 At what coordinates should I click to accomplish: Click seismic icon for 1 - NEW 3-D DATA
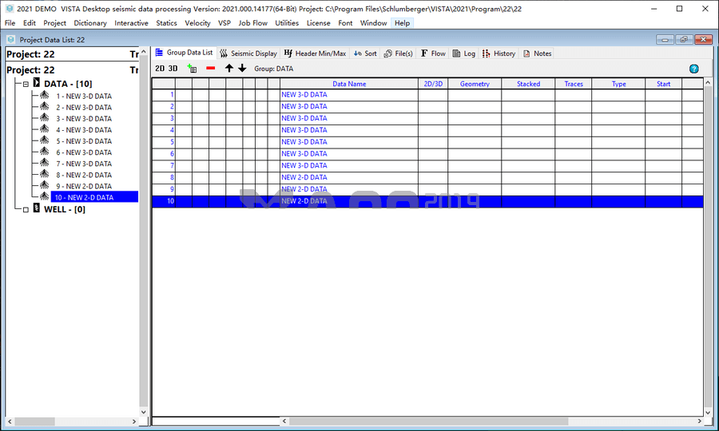tap(44, 95)
